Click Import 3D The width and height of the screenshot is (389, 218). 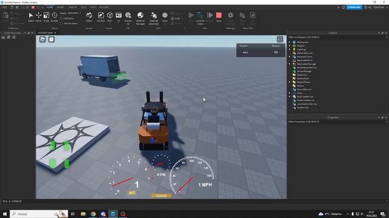pos(128,18)
